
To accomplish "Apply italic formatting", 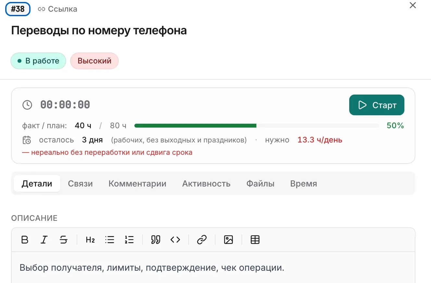I will [44, 240].
